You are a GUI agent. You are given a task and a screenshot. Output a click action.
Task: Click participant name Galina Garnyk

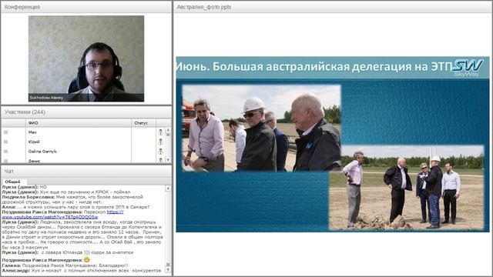pos(42,152)
